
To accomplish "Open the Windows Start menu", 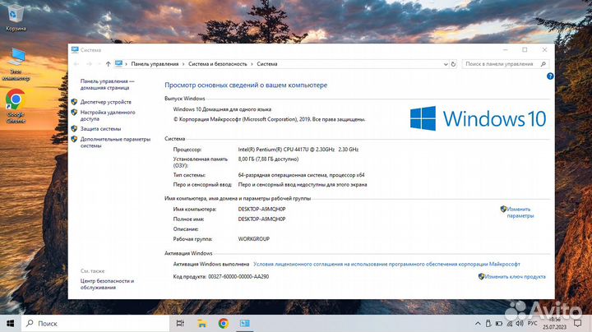I will pos(11,323).
